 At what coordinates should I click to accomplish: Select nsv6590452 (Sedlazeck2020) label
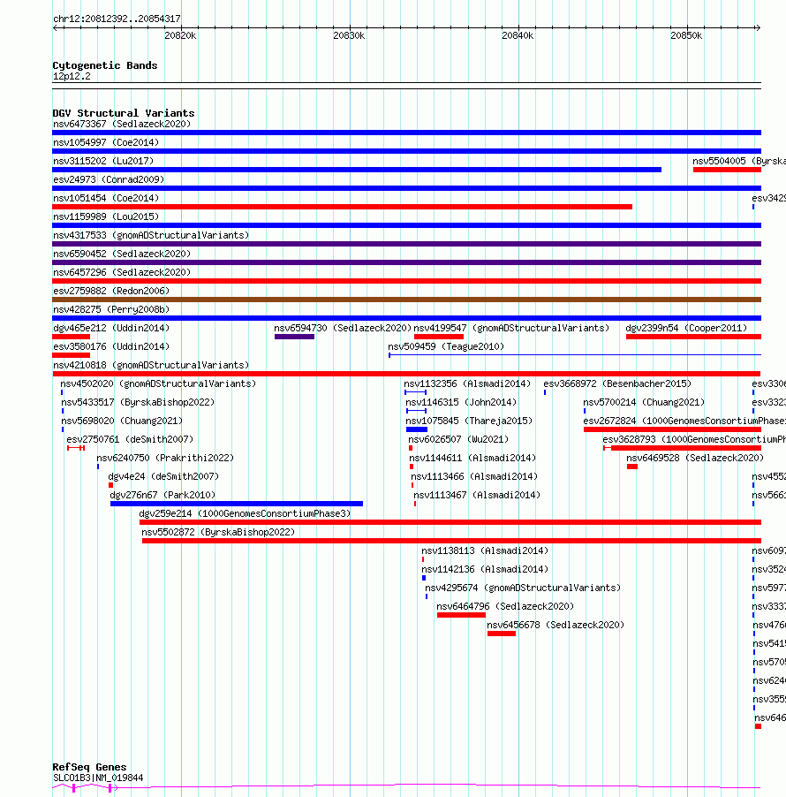click(x=122, y=254)
